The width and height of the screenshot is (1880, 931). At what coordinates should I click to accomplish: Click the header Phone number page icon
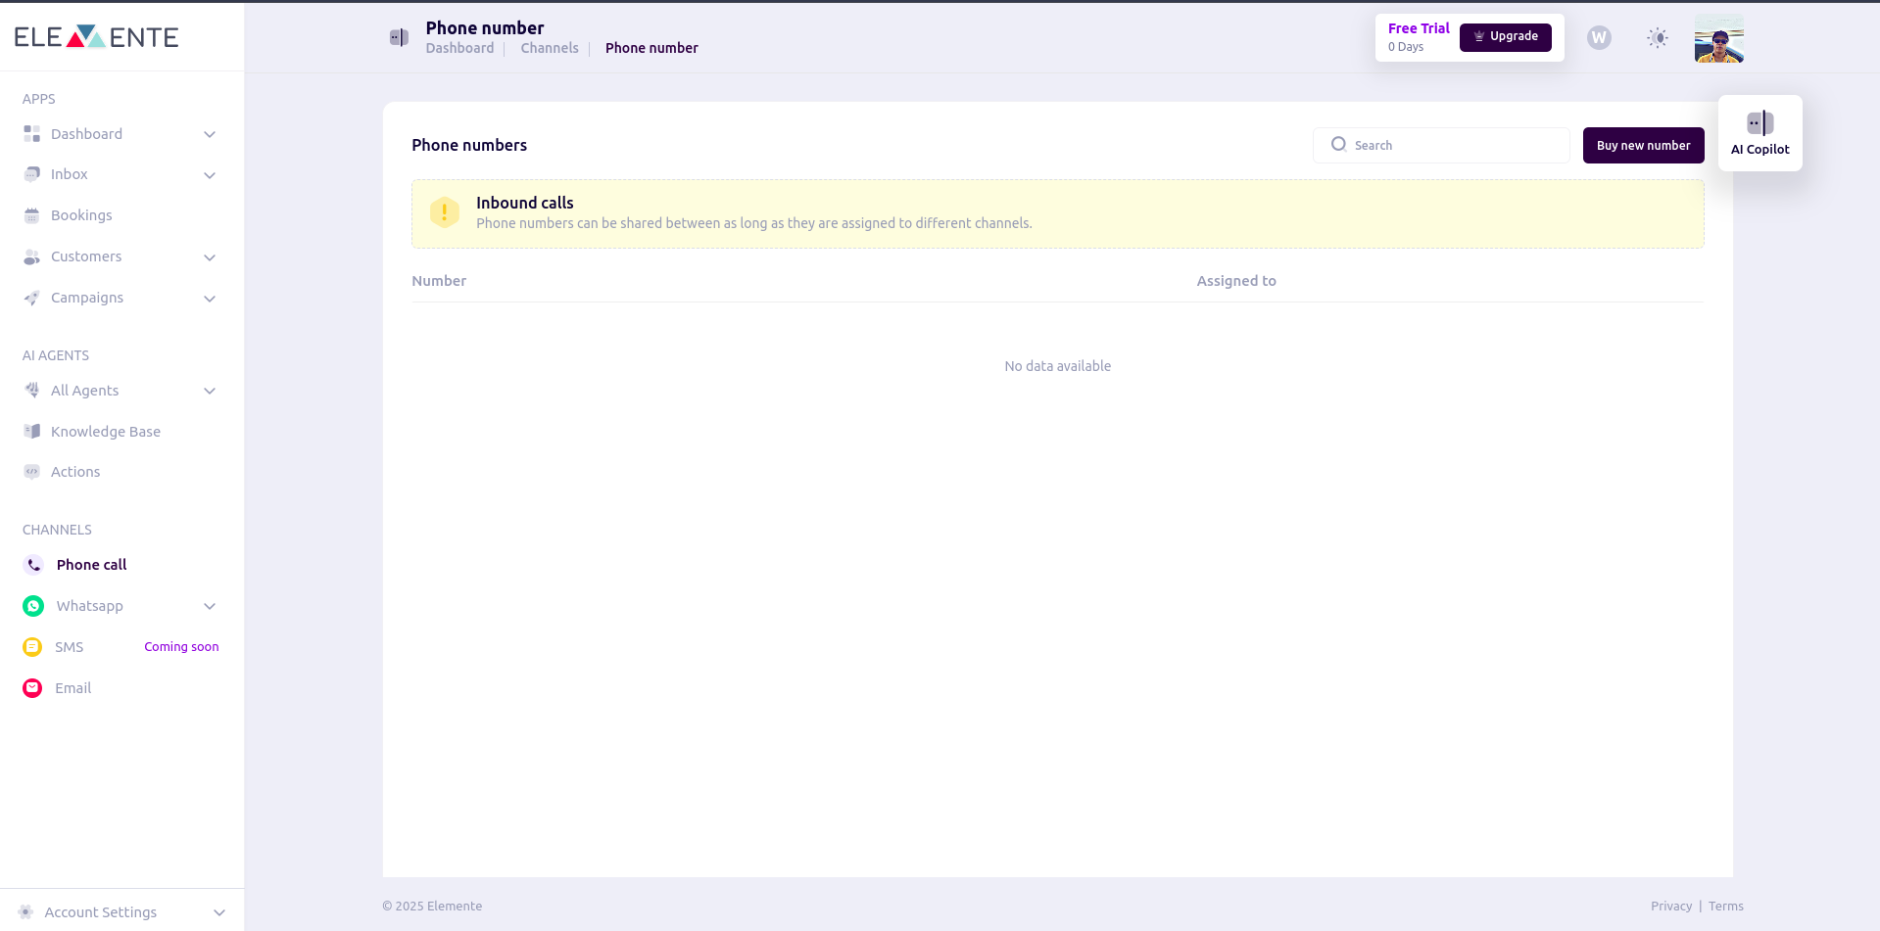399,37
